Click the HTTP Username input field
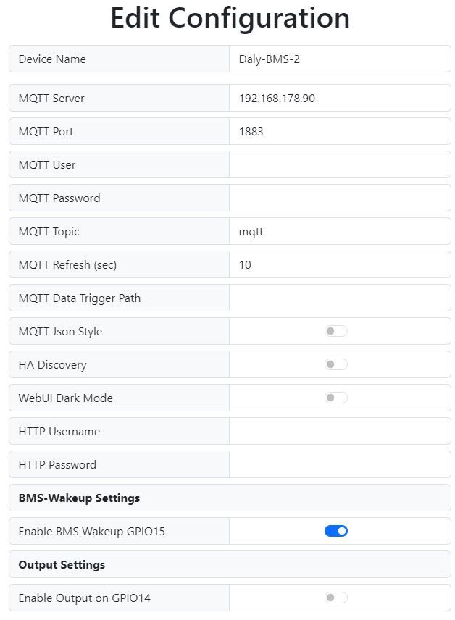The height and width of the screenshot is (620, 455). coord(340,431)
